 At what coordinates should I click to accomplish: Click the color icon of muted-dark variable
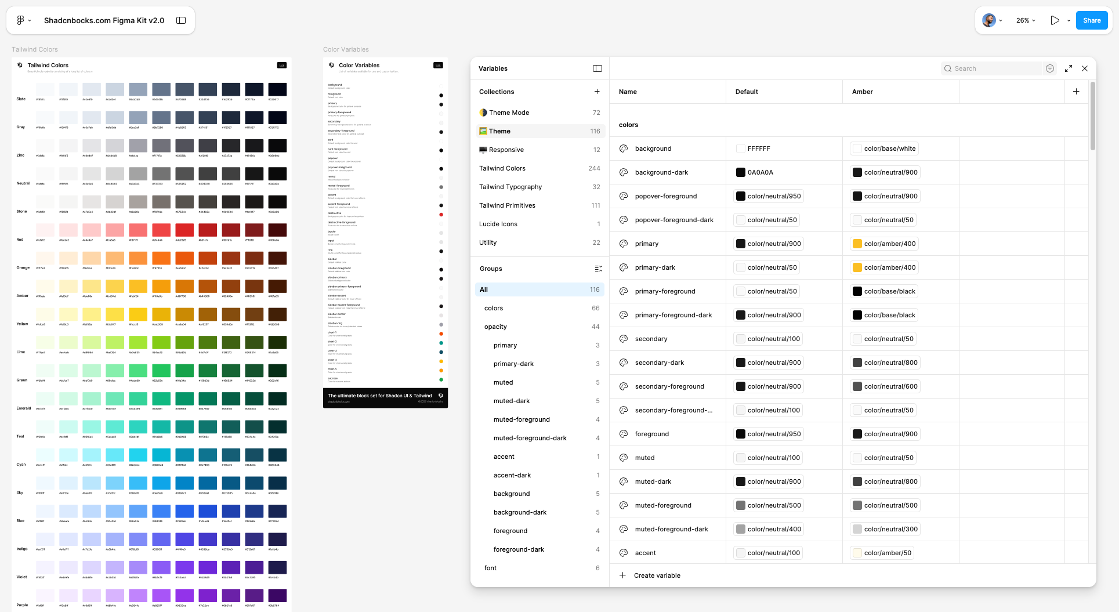(x=624, y=481)
